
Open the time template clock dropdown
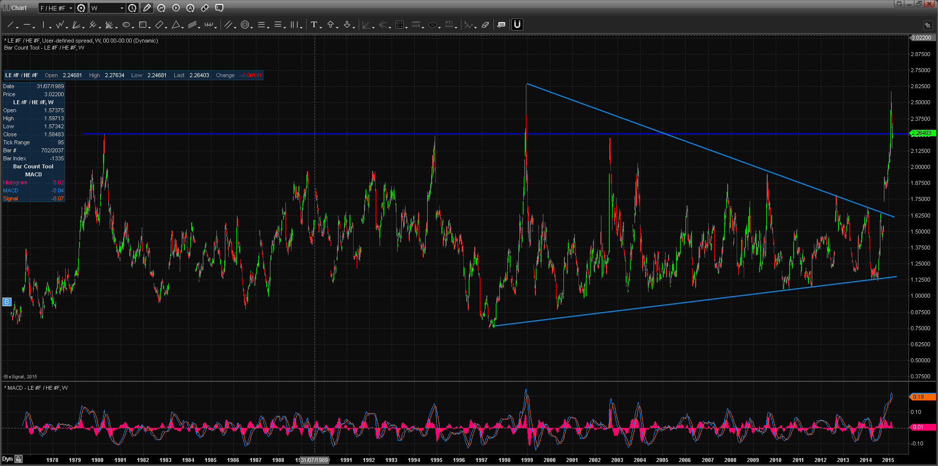[132, 8]
